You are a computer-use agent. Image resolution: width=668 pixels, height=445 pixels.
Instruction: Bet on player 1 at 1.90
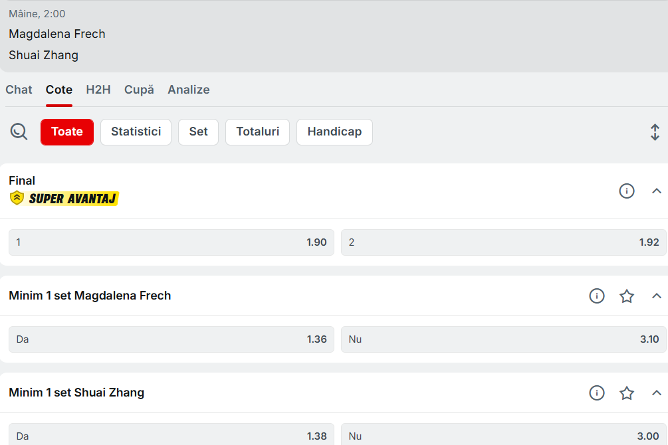point(171,242)
